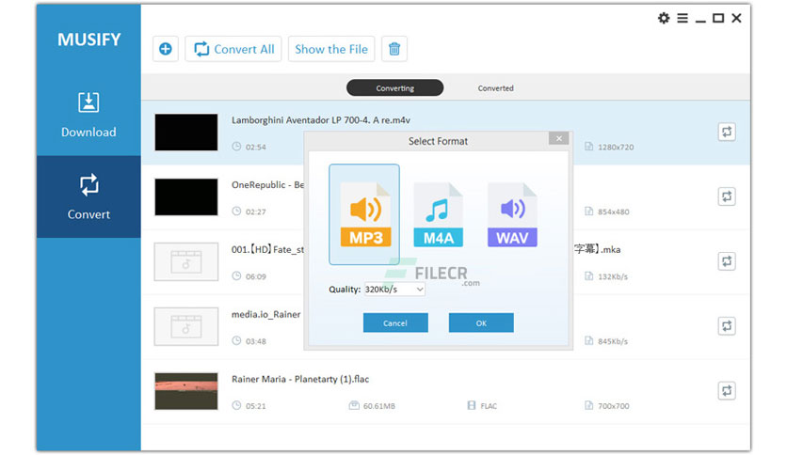787x455 pixels.
Task: Click the 132Kb/s bitrate text
Action: 613,276
